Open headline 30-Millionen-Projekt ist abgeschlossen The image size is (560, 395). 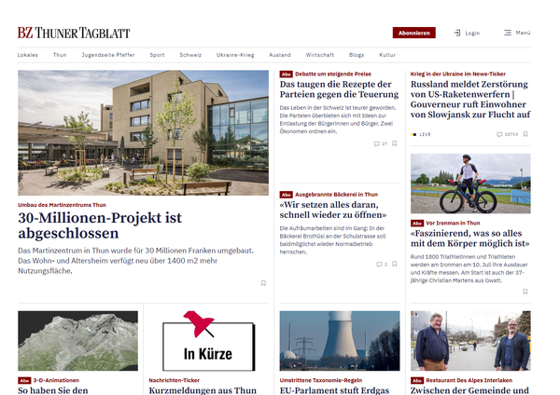[x=100, y=225]
